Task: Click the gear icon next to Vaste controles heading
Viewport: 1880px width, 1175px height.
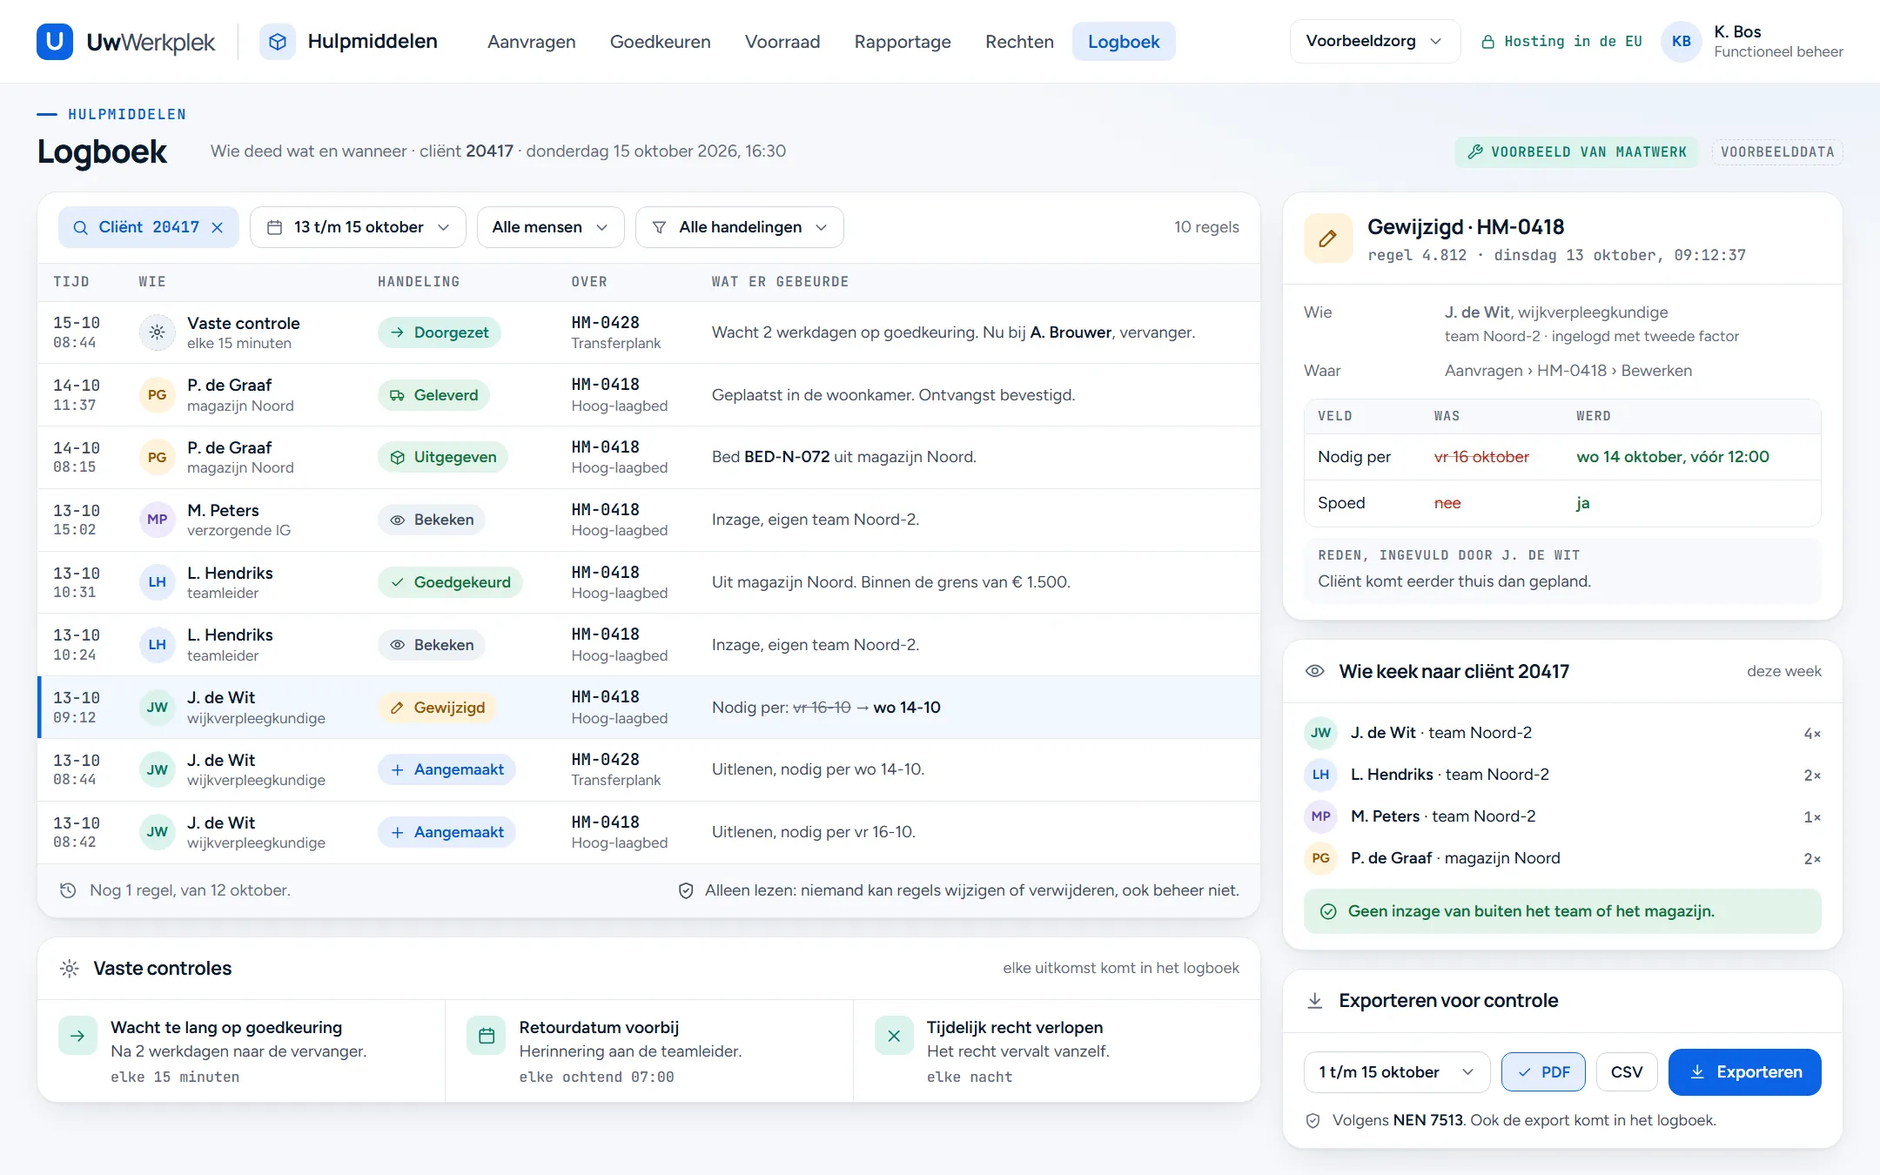Action: (x=70, y=969)
